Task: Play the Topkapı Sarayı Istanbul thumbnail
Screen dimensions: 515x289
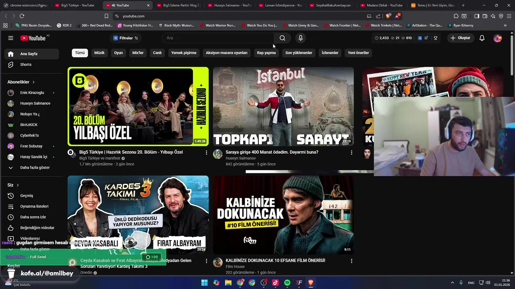Action: (x=283, y=106)
